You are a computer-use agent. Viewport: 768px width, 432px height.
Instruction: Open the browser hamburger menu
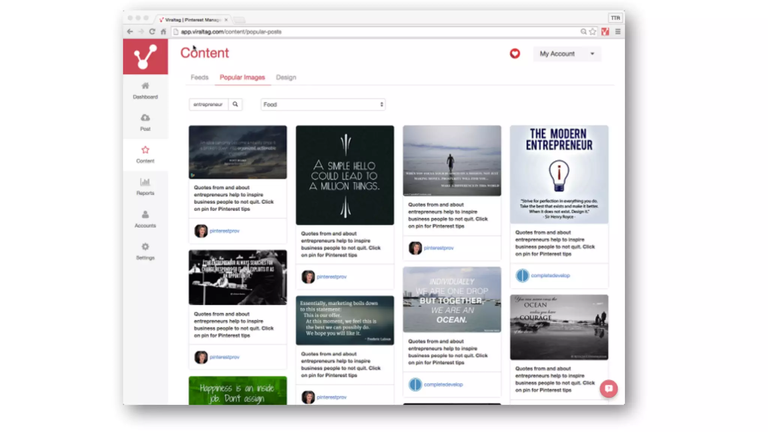618,32
